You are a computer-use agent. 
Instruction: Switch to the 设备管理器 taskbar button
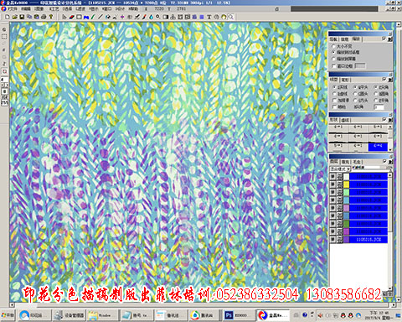[70, 315]
